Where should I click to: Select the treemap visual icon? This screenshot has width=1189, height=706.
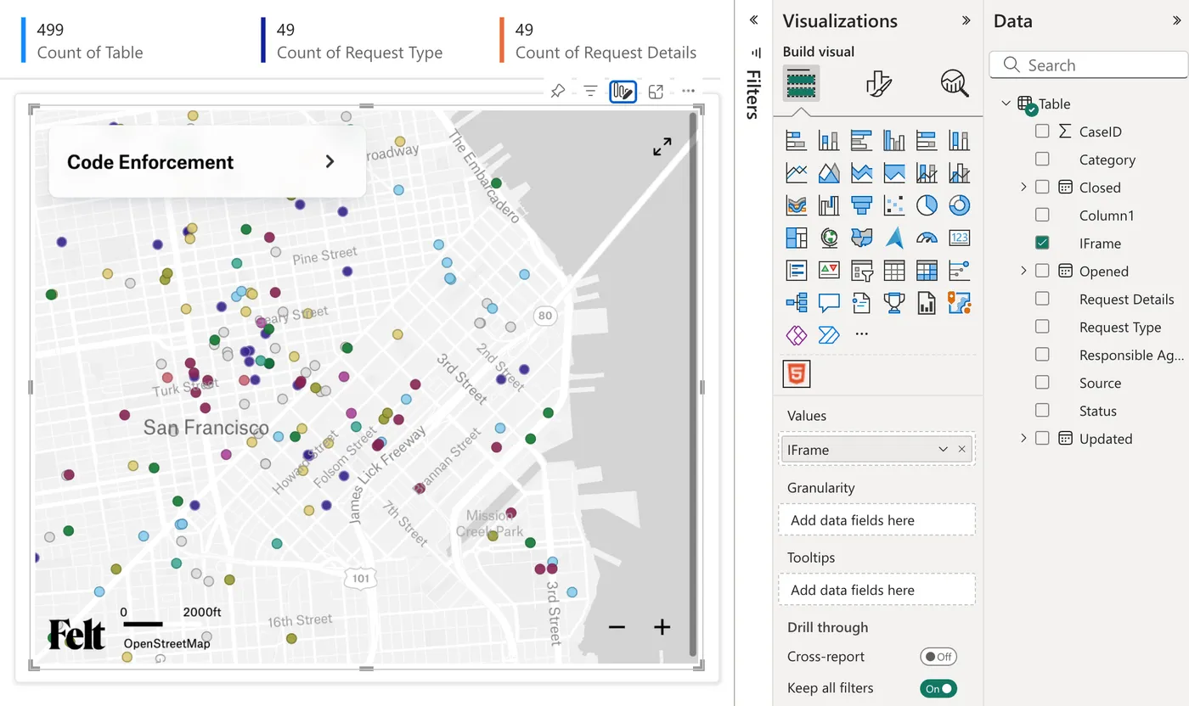coord(797,238)
